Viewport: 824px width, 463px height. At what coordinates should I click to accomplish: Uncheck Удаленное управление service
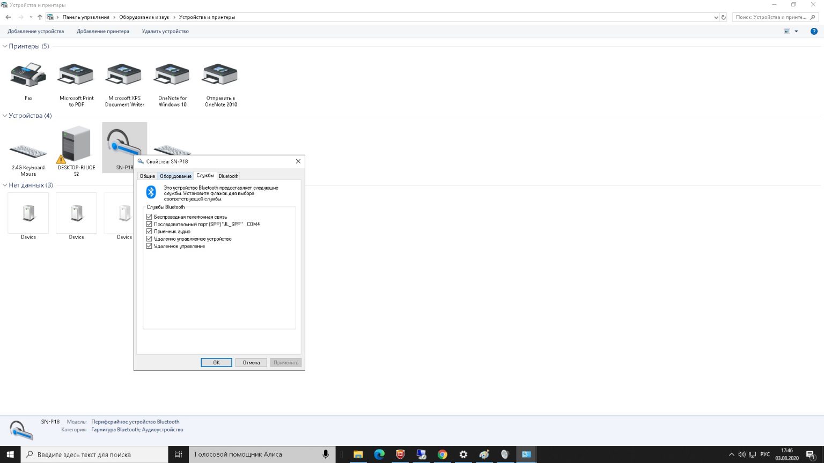(x=149, y=246)
